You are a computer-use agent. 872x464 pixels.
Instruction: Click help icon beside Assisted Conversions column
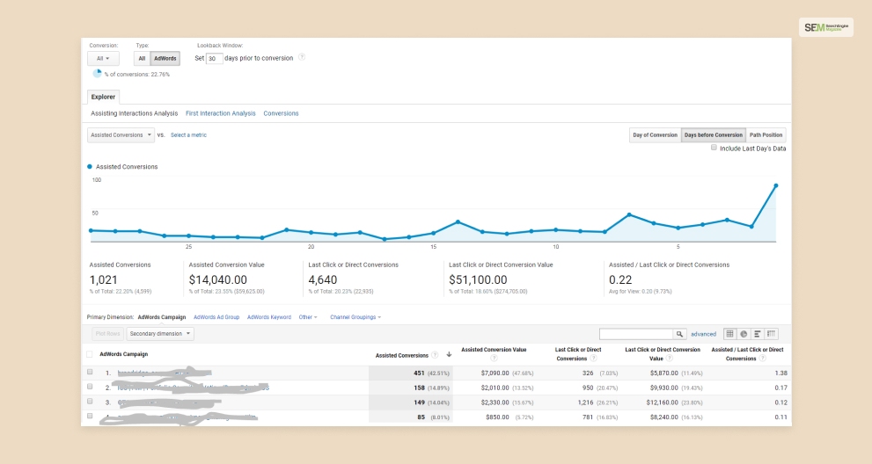click(435, 355)
